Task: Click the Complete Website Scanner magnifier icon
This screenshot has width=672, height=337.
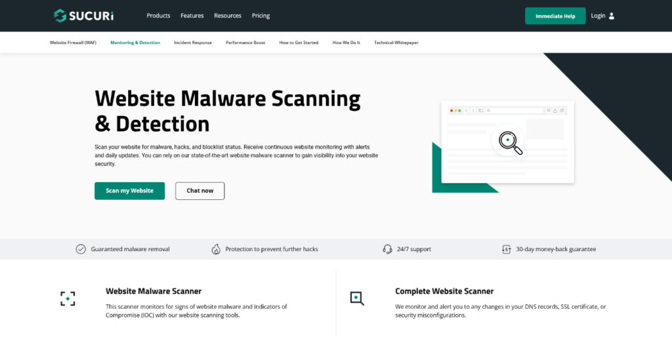Action: click(357, 298)
